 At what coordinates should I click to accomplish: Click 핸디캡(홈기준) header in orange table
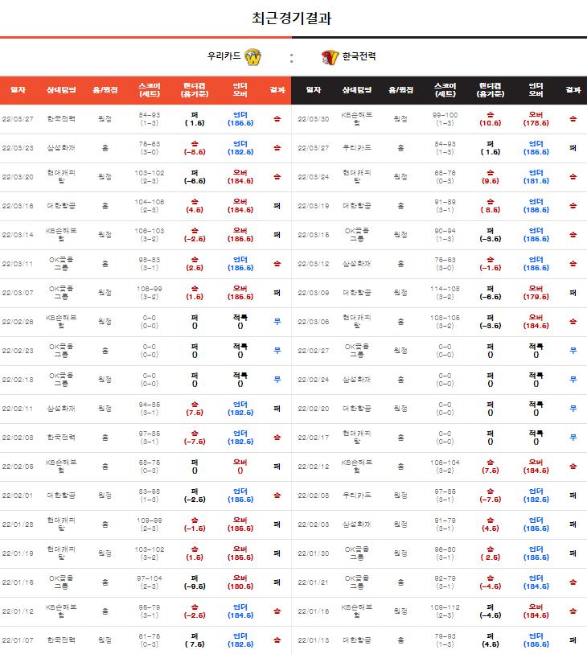pyautogui.click(x=195, y=89)
